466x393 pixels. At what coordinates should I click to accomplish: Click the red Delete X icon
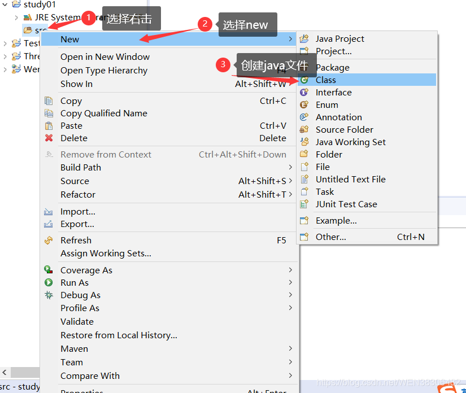point(49,138)
